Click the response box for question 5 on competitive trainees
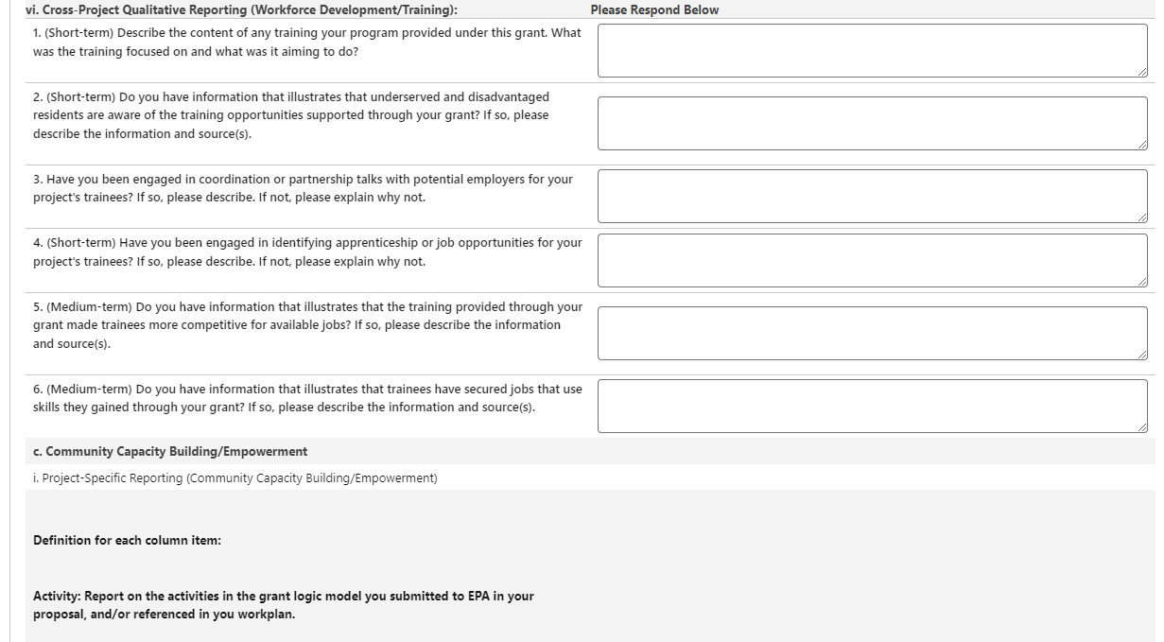 tap(872, 333)
